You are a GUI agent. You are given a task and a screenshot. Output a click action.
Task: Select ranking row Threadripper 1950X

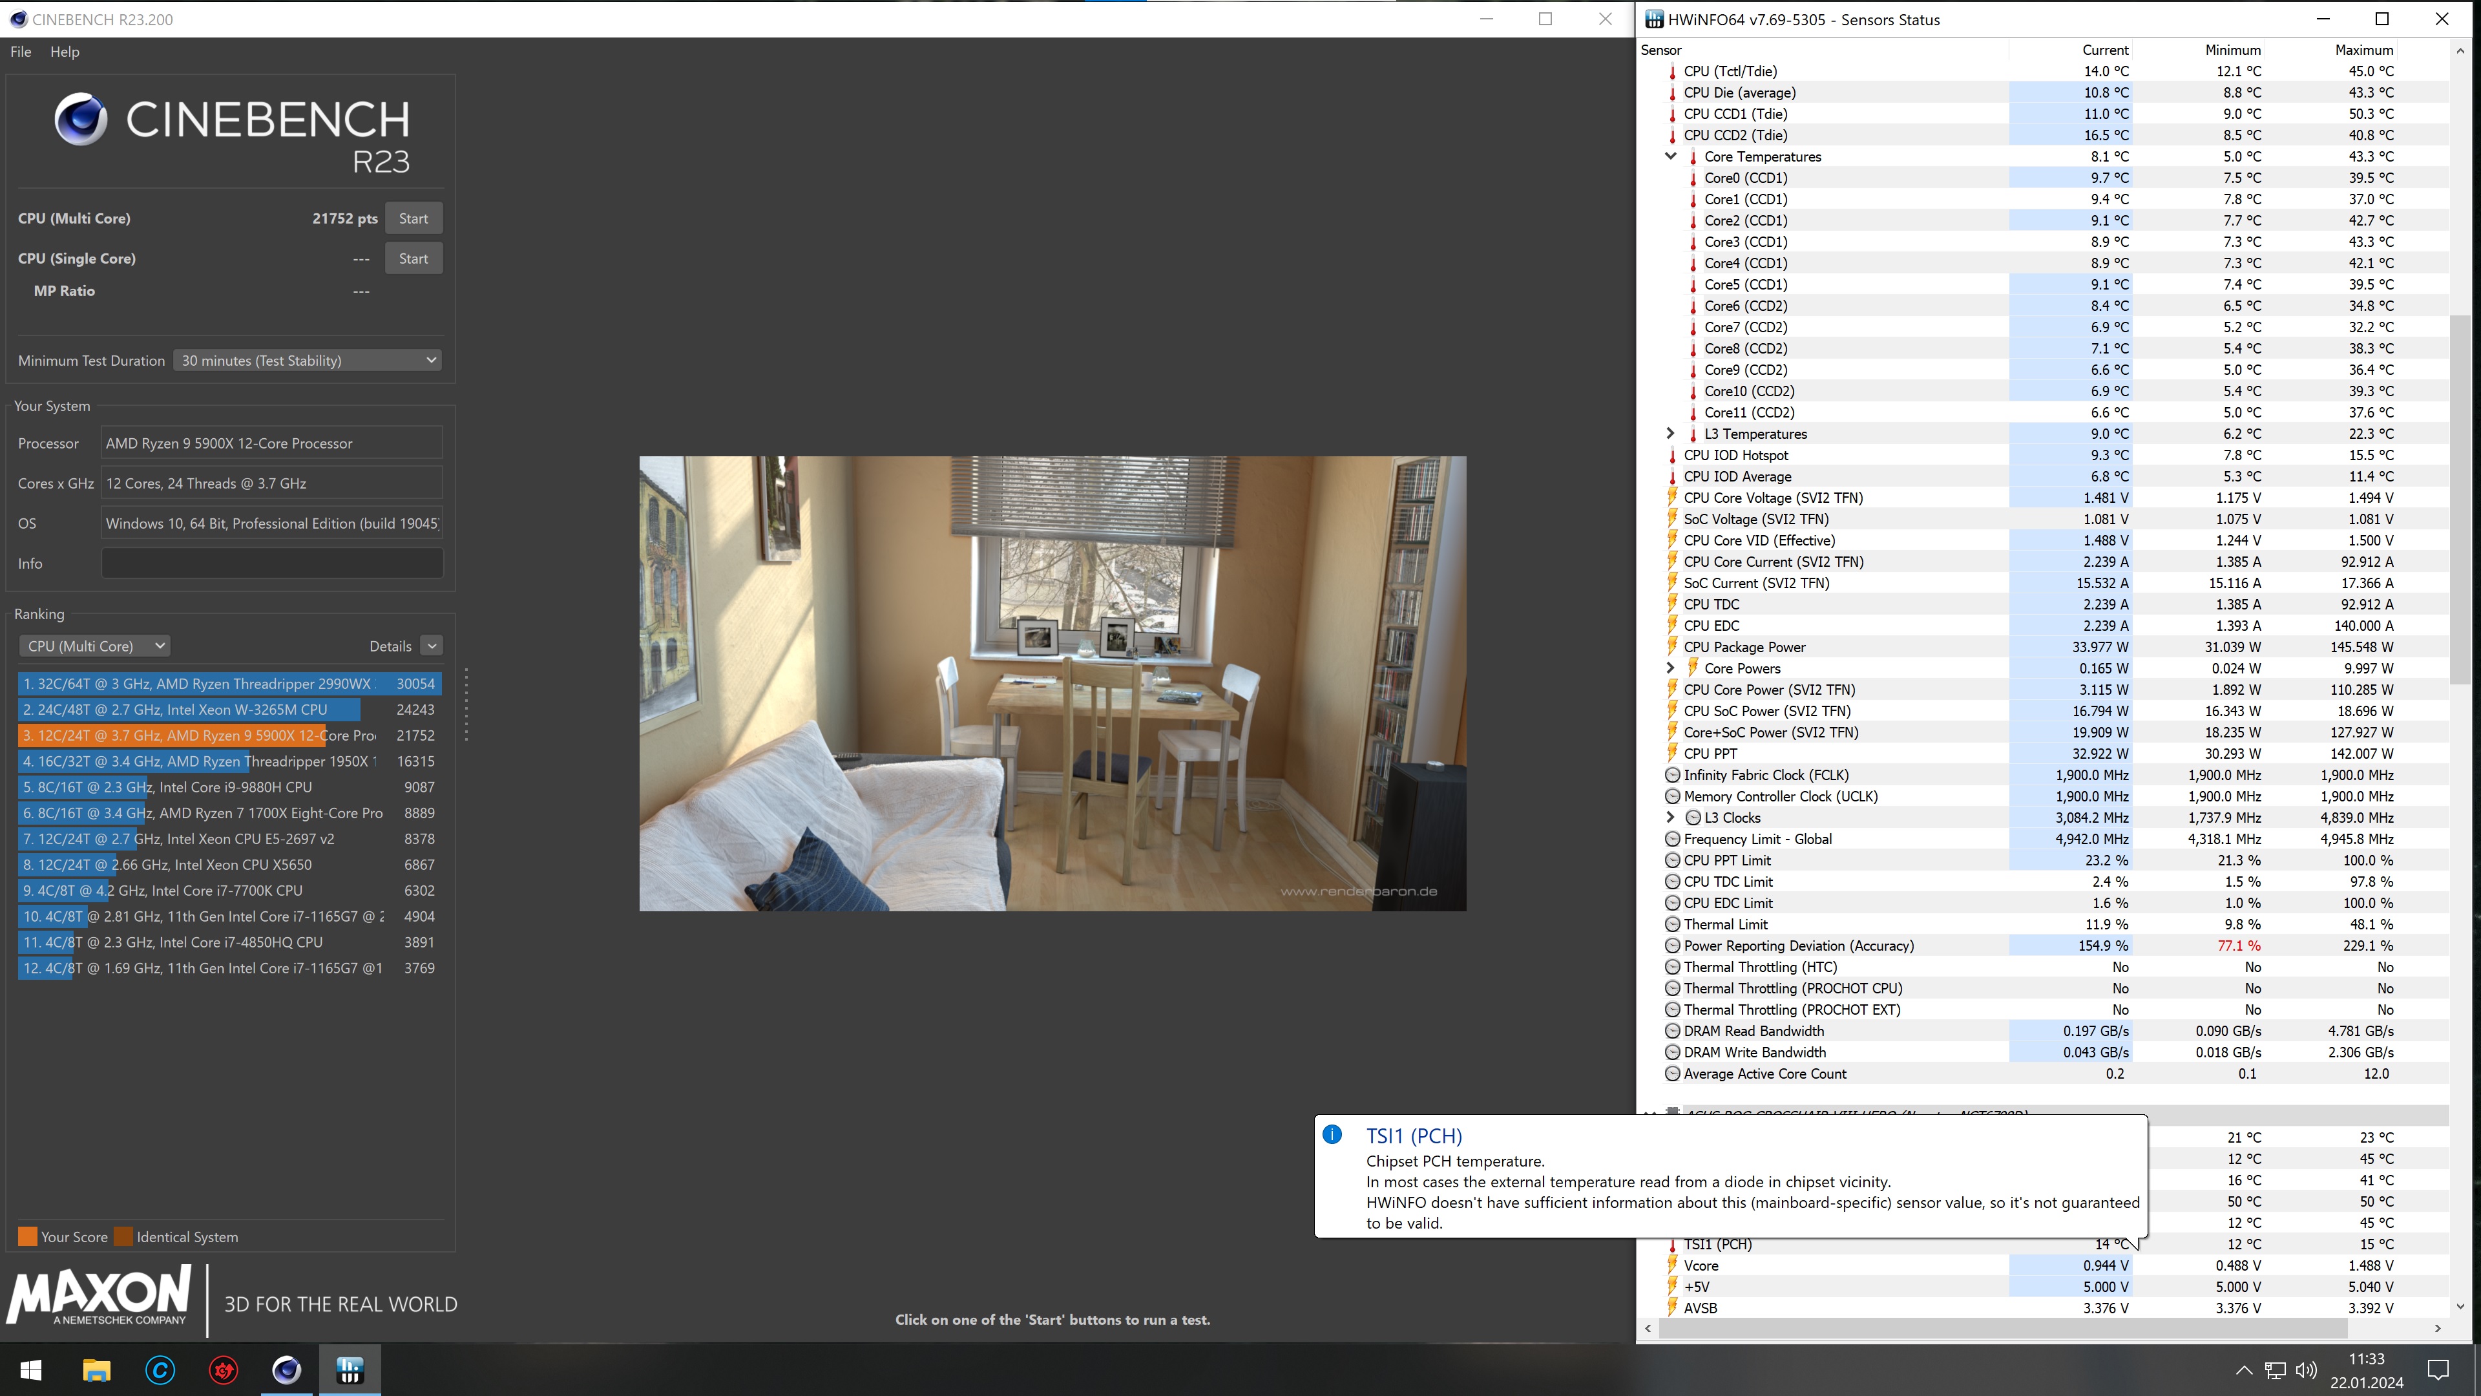pos(229,761)
